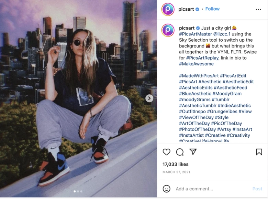Open the #PicsArtMaster hashtag
The width and height of the screenshot is (268, 199).
196,34
